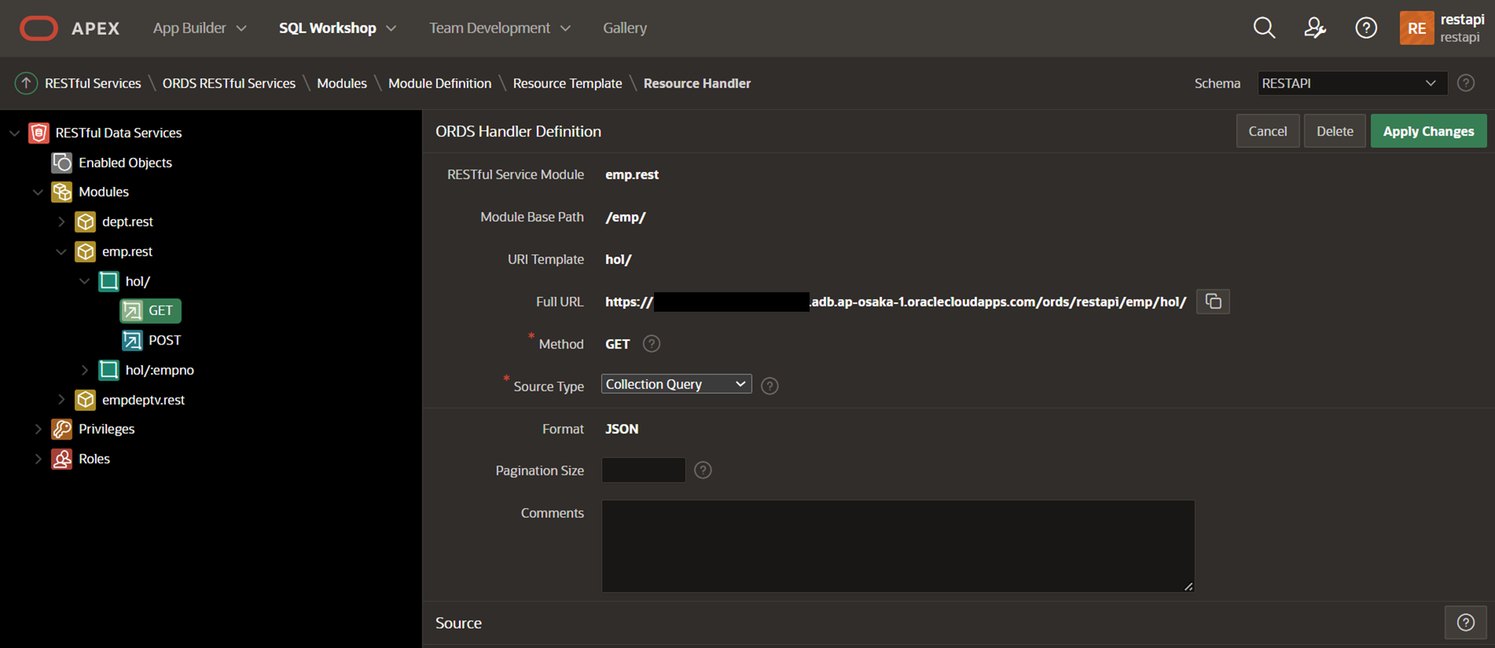This screenshot has height=648, width=1495.
Task: Select the Modules cubes icon
Action: [62, 192]
